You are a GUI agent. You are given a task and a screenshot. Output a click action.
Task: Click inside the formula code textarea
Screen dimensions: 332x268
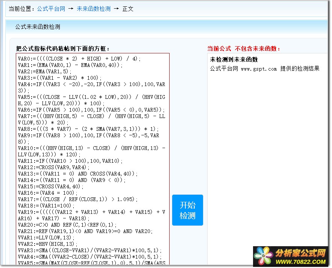[92, 159]
